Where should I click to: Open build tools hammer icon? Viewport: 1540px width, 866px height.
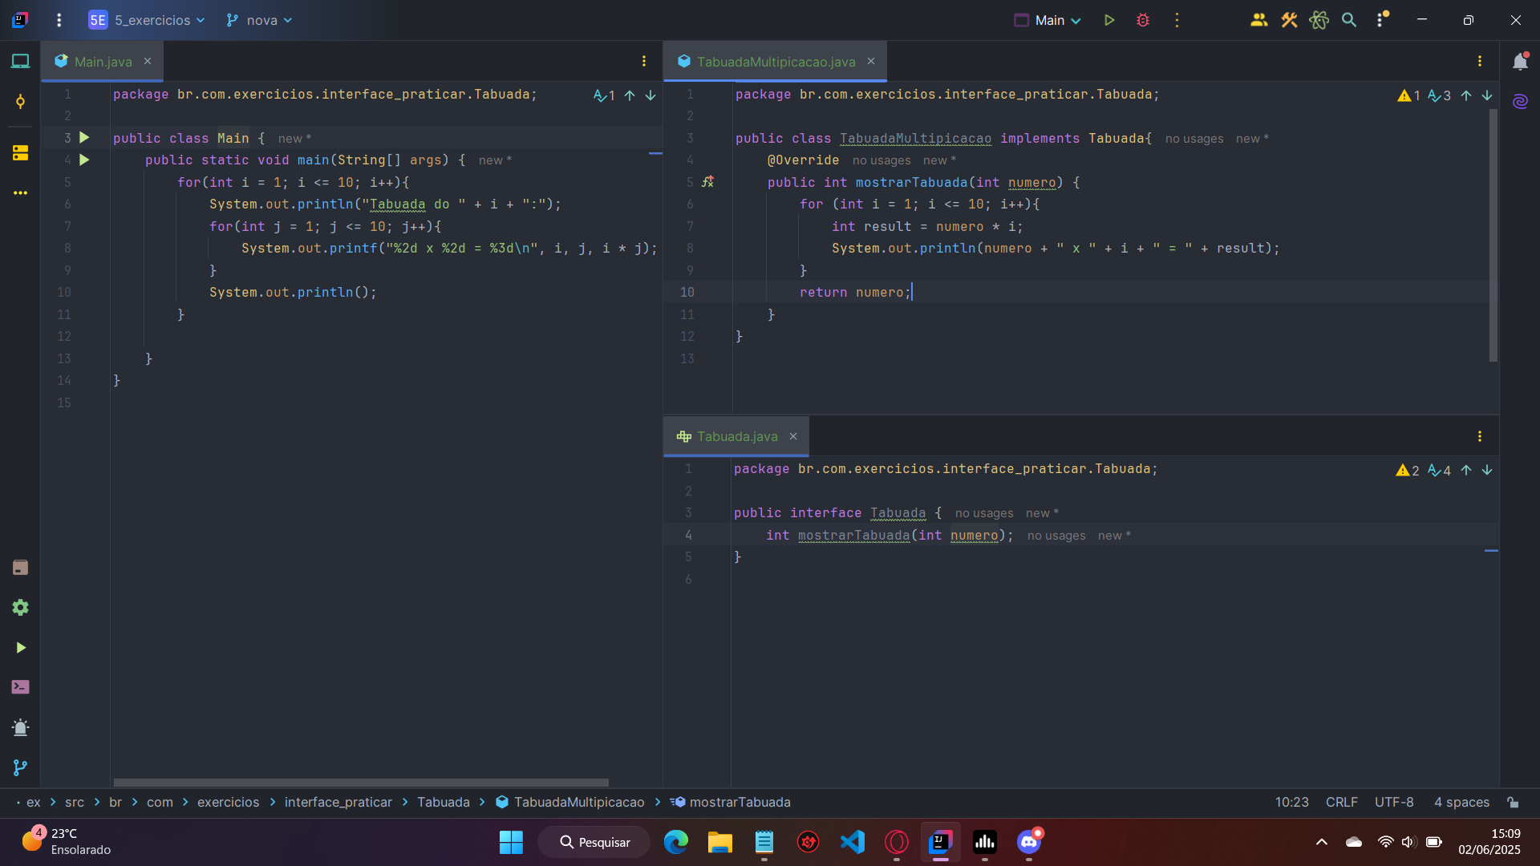point(1289,20)
